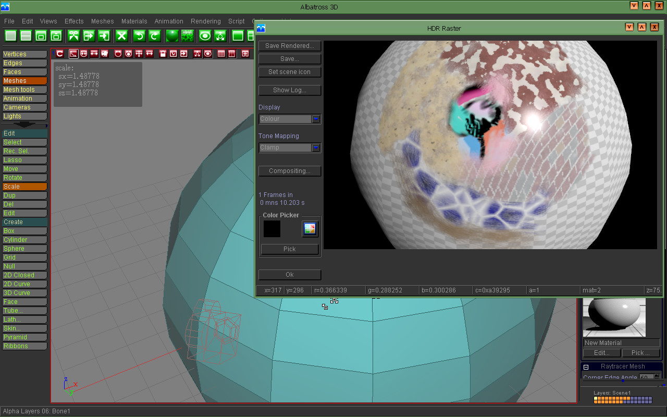Click the Undo arrow icon
667x417 pixels.
click(139, 35)
